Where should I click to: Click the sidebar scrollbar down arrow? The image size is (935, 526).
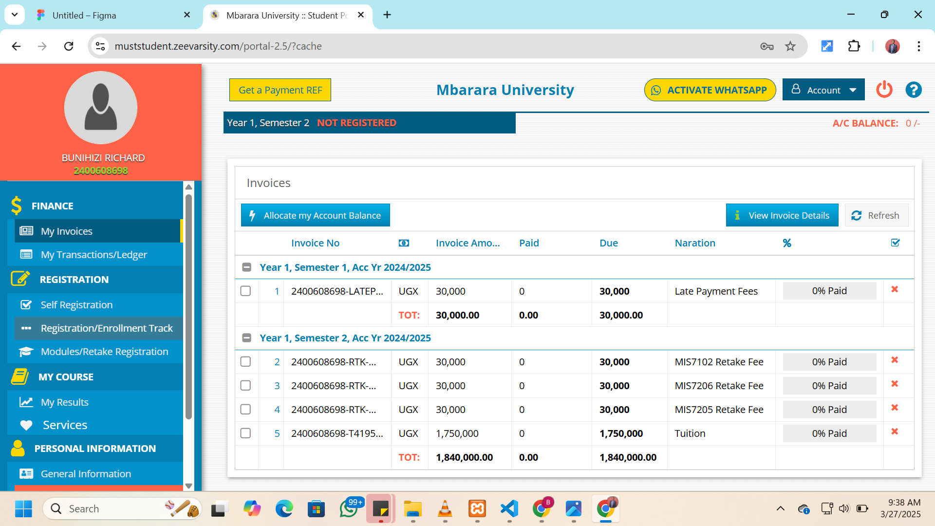(189, 486)
